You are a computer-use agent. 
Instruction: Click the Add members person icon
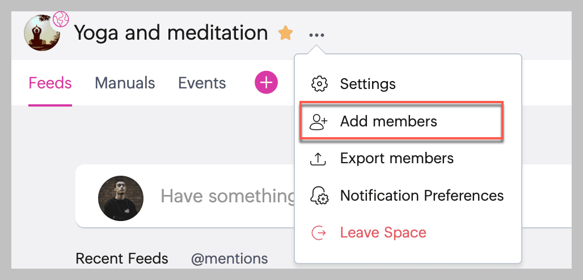click(319, 121)
